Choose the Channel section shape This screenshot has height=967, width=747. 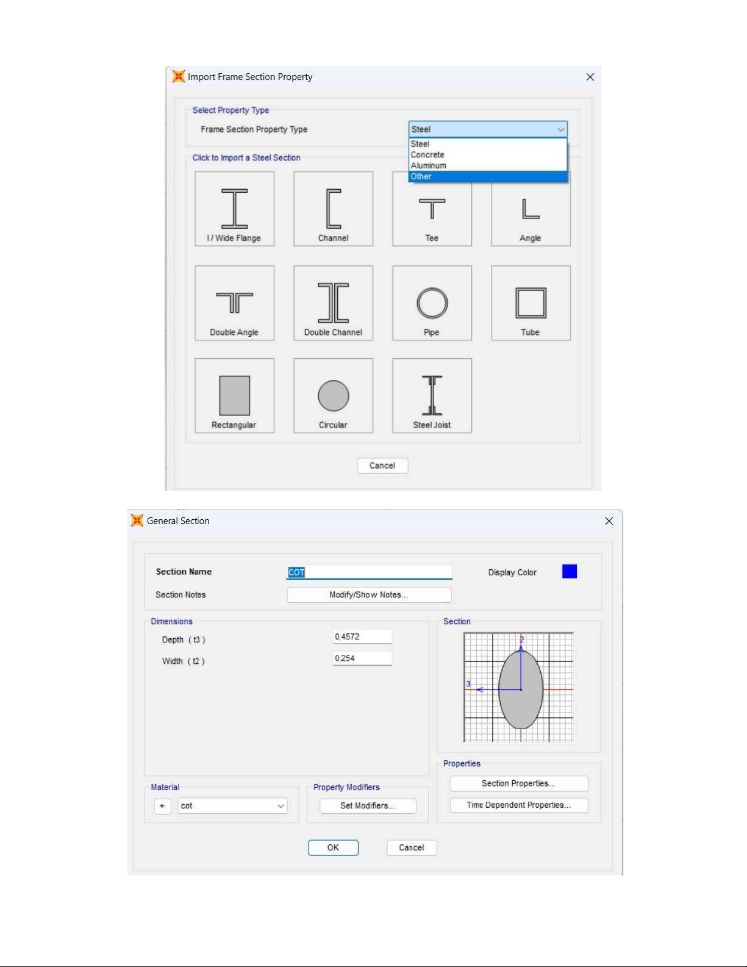(x=333, y=209)
